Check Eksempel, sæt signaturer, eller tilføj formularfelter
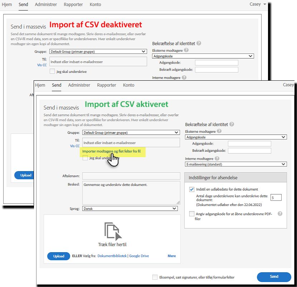The image size is (297, 287). pos(155,277)
